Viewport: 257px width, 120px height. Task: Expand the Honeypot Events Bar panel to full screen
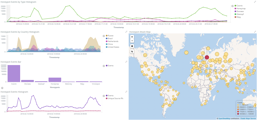click(126, 62)
